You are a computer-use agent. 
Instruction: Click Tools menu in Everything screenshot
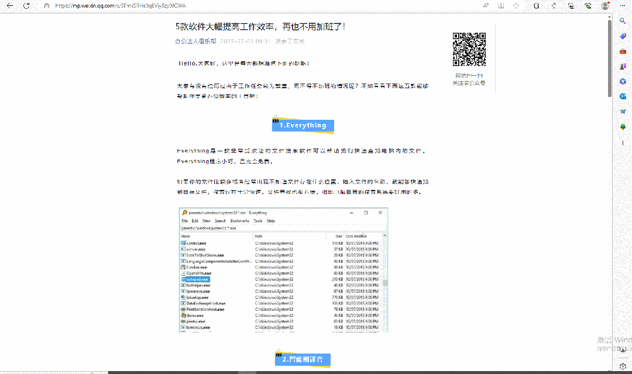[258, 221]
